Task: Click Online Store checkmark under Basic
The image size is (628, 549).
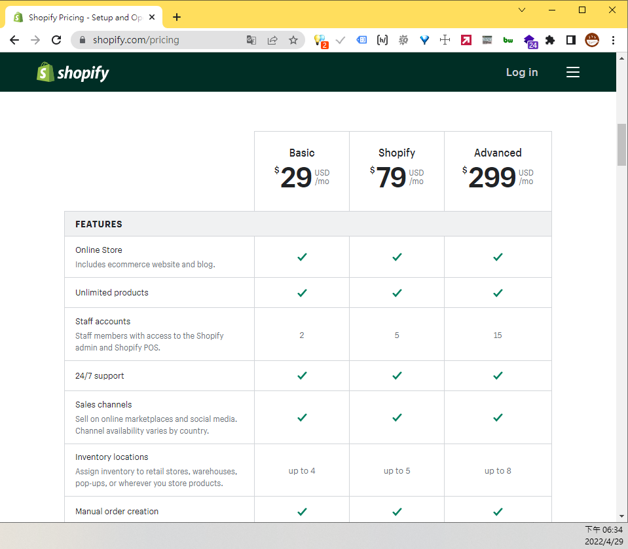Action: tap(302, 257)
